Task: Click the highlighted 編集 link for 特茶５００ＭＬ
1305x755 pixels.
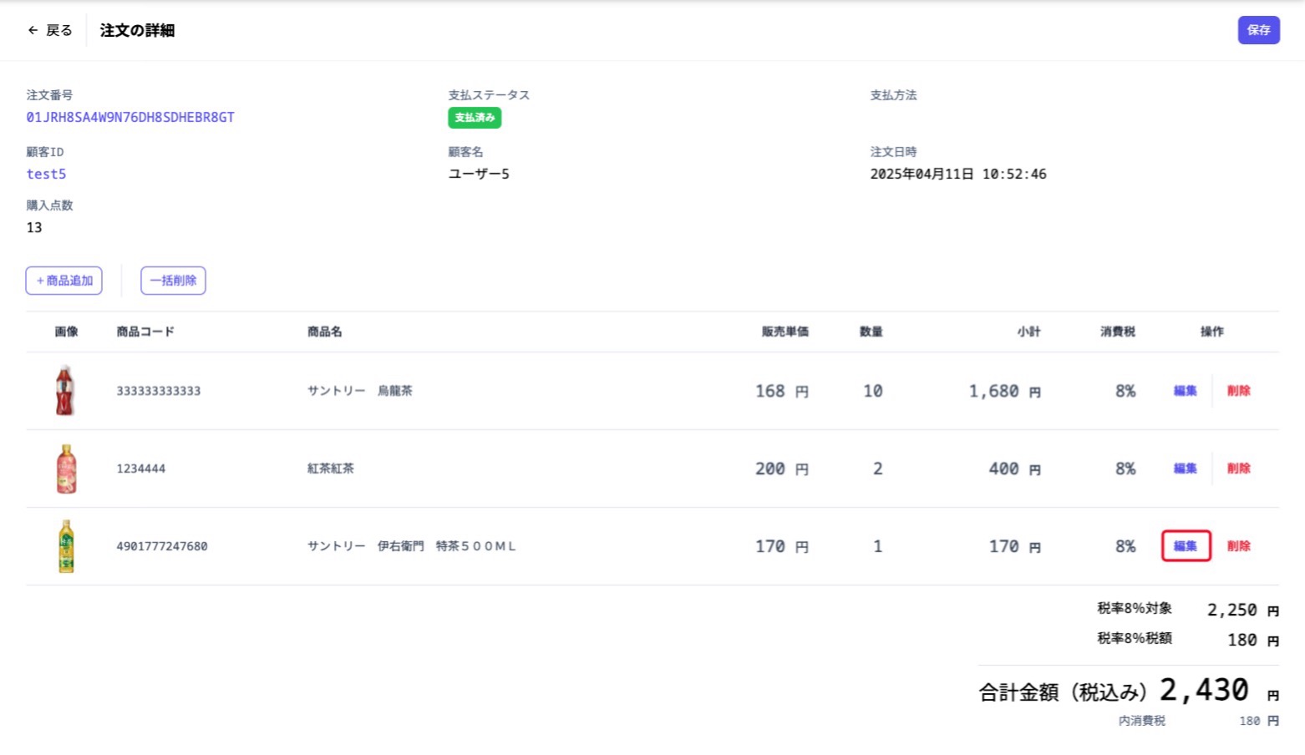Action: (x=1185, y=545)
